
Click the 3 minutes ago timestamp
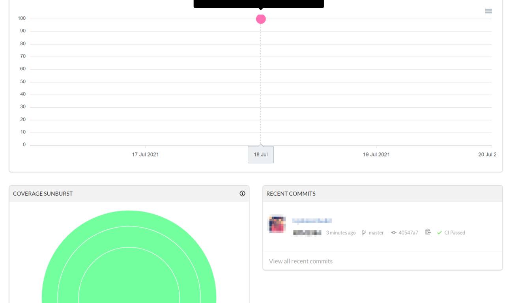click(340, 233)
